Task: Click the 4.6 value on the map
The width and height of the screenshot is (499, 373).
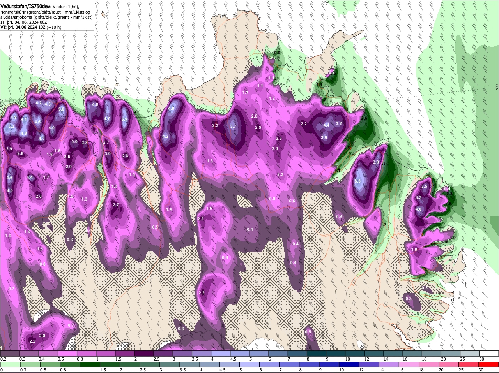Action: pos(38,122)
